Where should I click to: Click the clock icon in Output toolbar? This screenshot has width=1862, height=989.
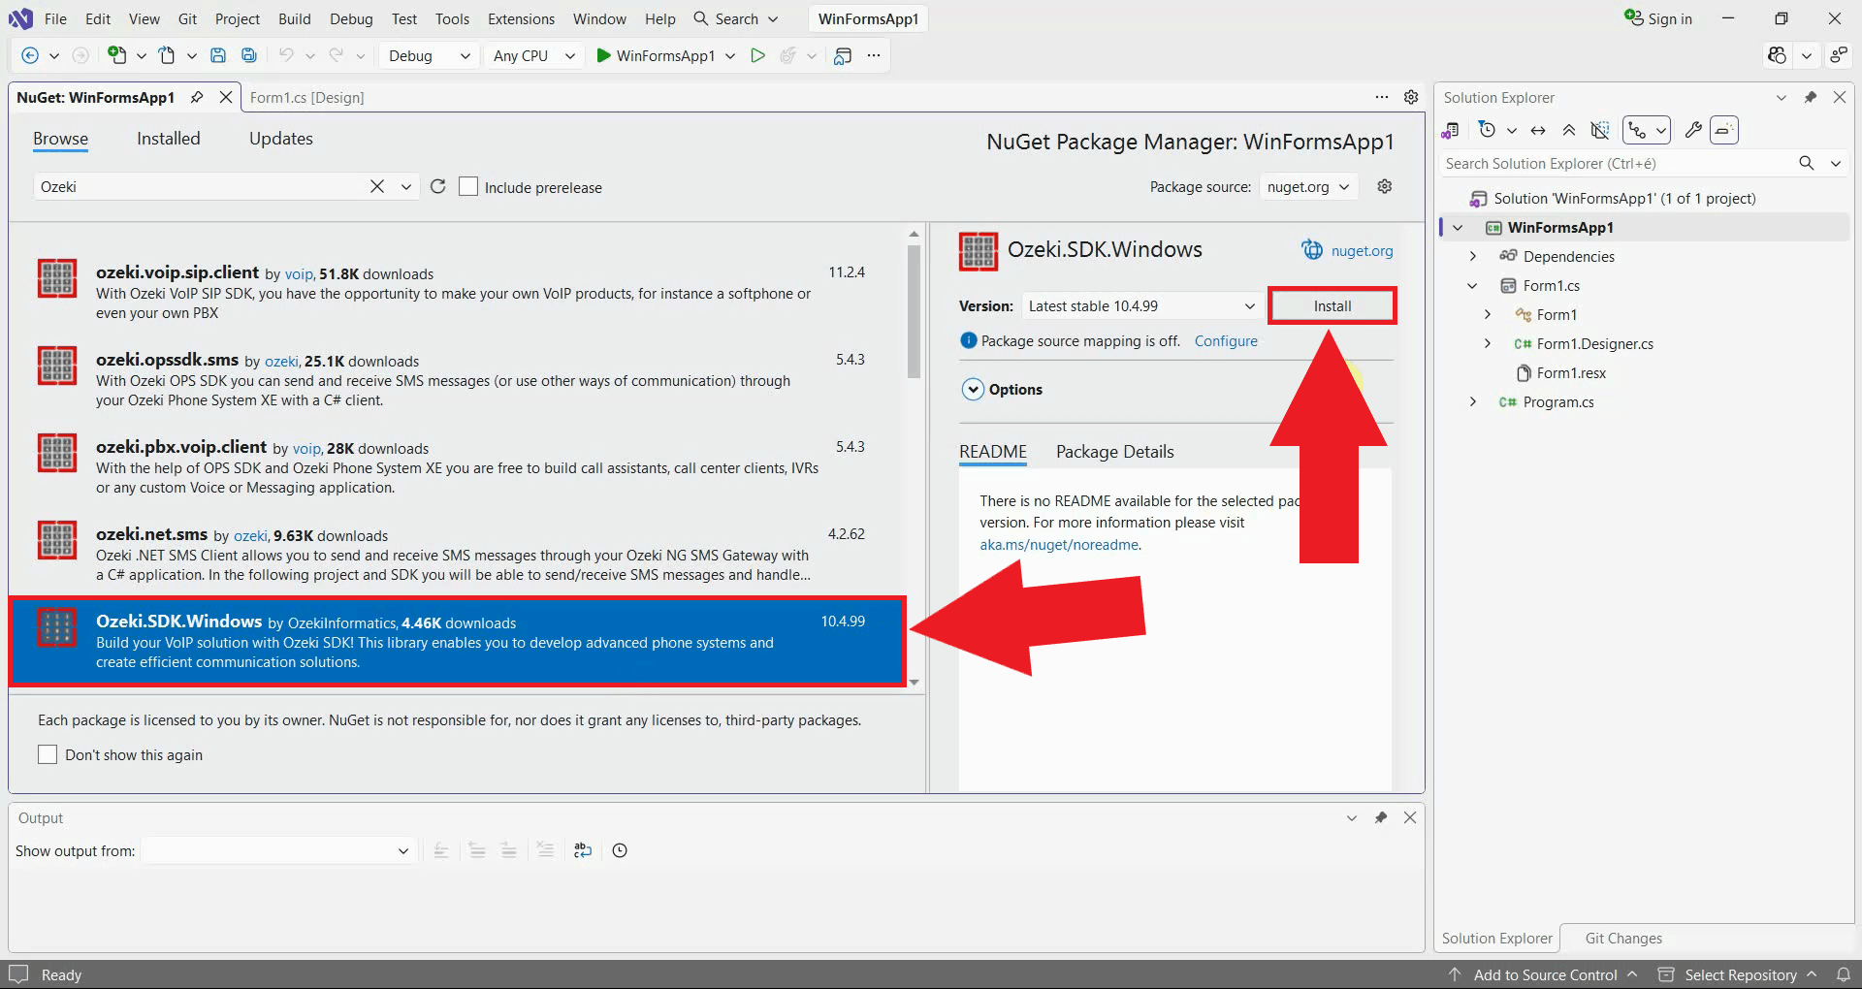click(x=620, y=850)
